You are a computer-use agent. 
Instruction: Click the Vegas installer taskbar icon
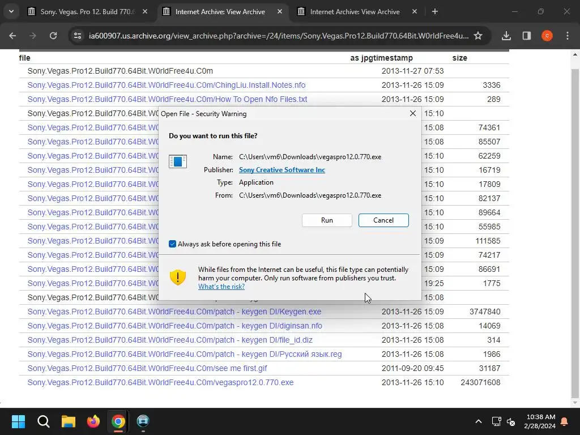143,421
